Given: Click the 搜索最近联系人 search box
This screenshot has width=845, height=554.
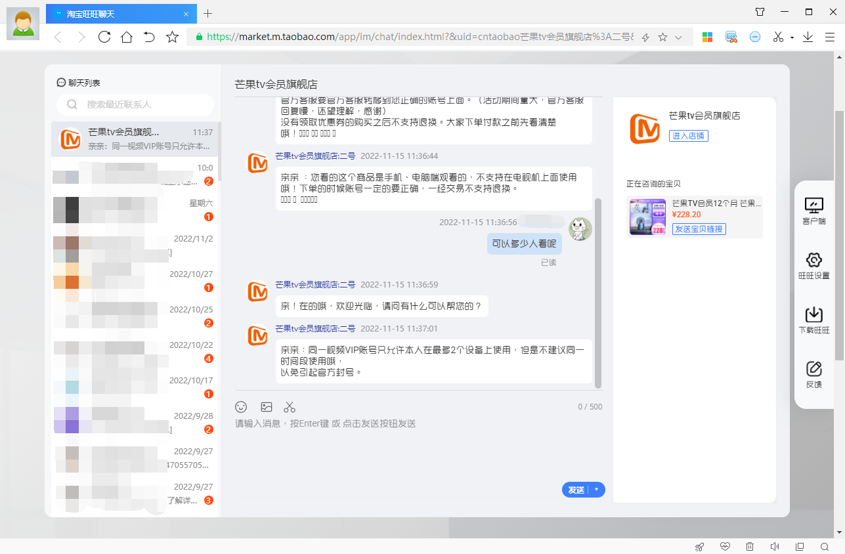Looking at the screenshot, I should [135, 104].
